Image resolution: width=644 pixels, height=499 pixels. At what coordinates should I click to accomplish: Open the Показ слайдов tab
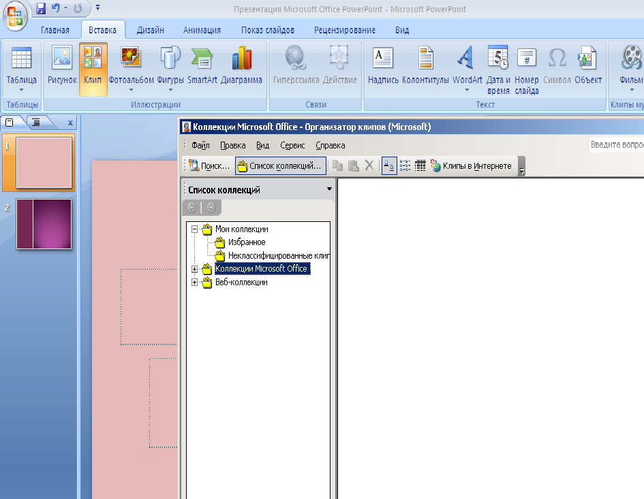(x=268, y=30)
